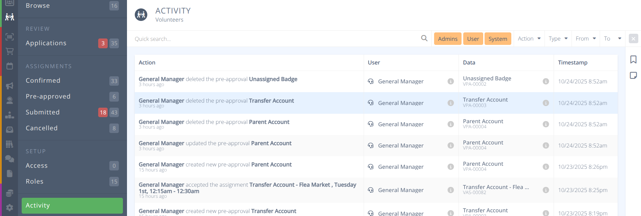Open the Submitted assignments list
Screen dimensions: 641x216
point(43,112)
